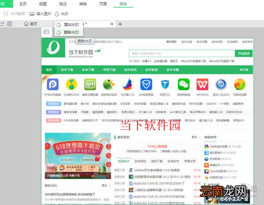Click the 当下软件园 green logo
This screenshot has height=205, width=264.
pos(53,48)
